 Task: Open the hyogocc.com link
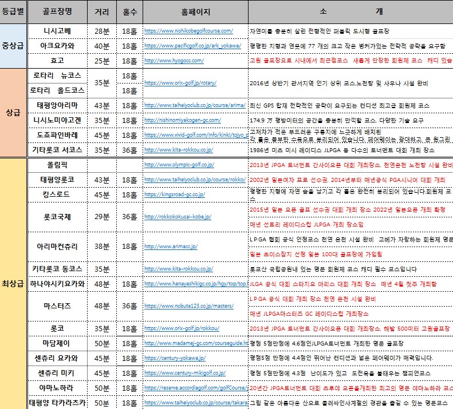(x=174, y=61)
